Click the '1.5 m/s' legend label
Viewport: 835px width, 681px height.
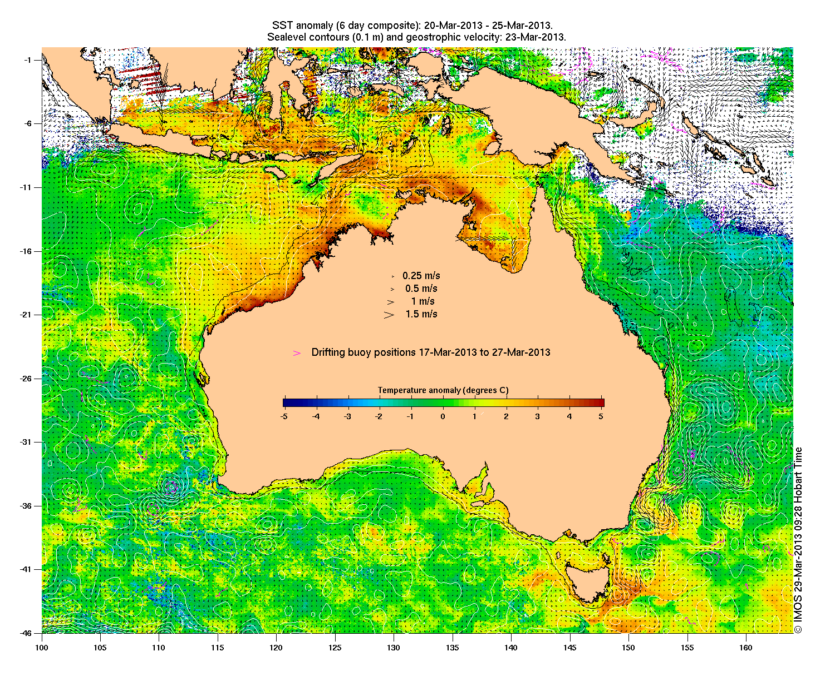(x=421, y=314)
